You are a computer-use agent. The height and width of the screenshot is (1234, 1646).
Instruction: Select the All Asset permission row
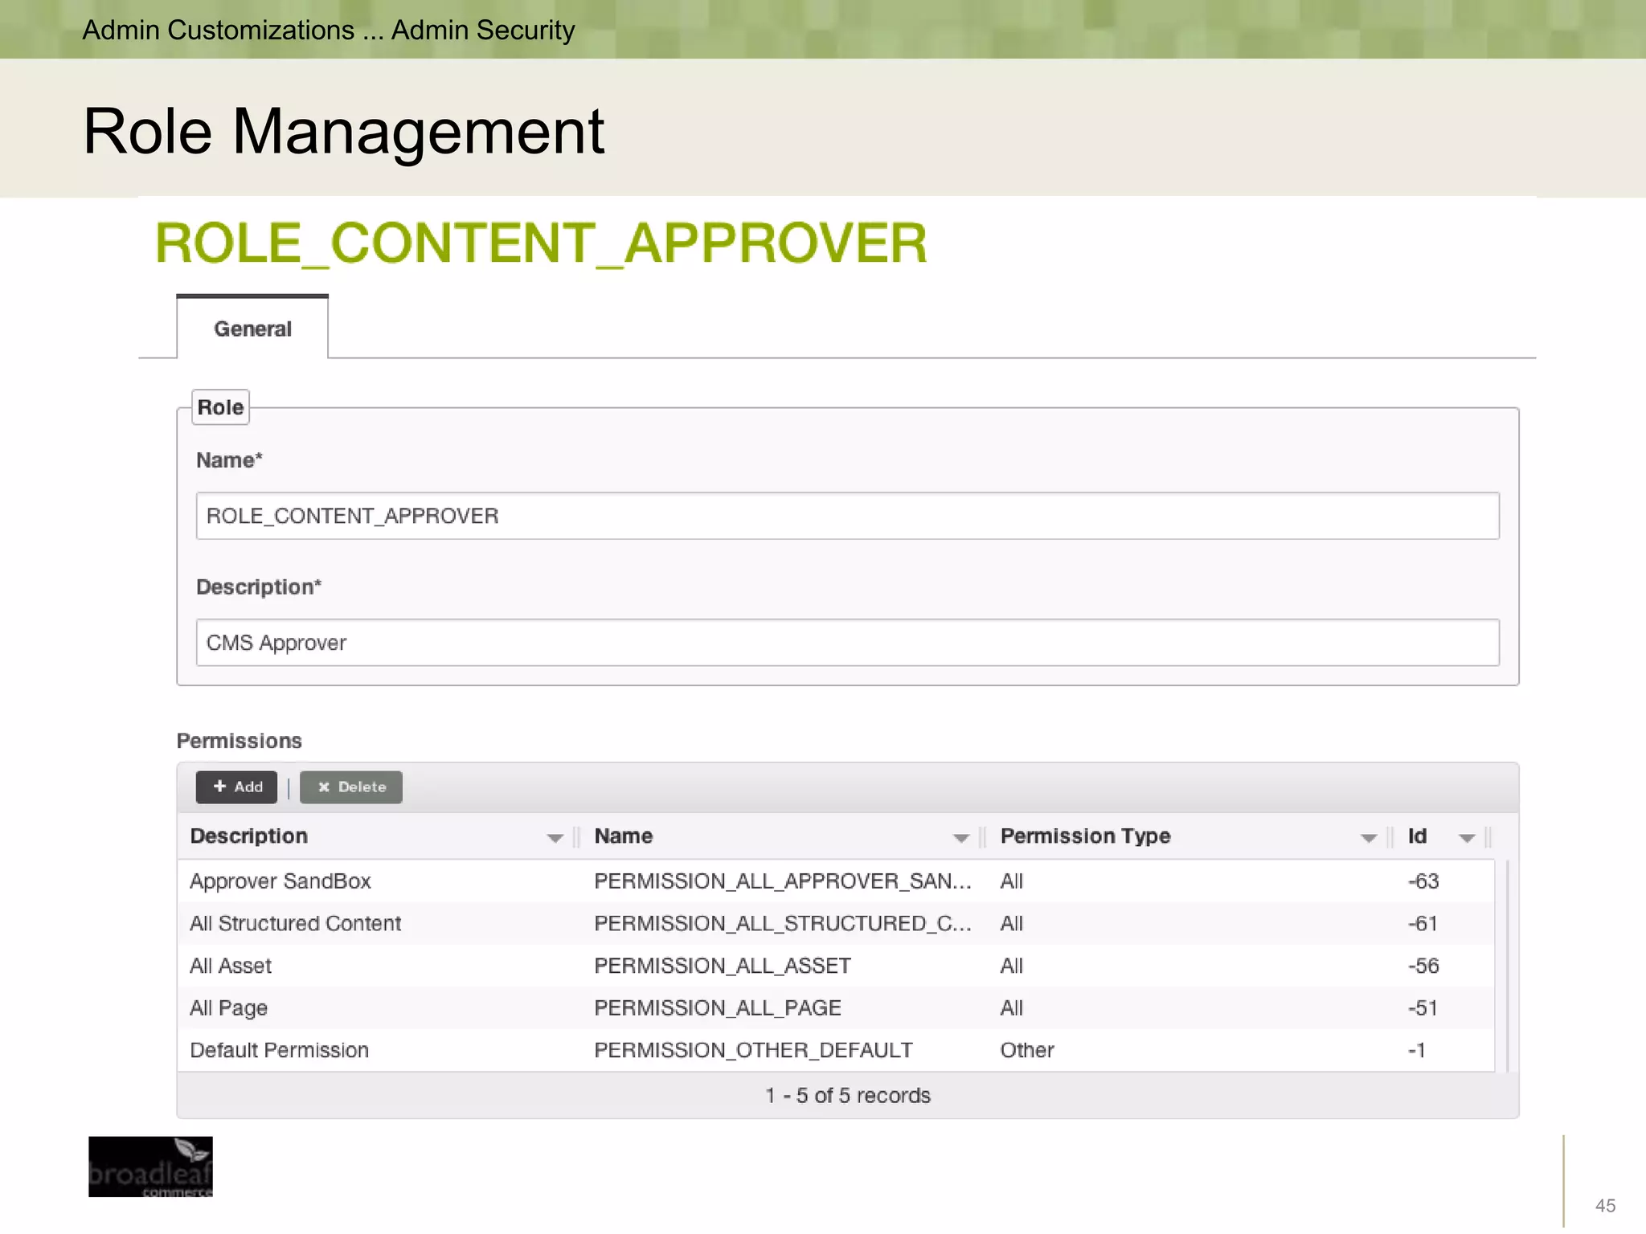pos(836,966)
